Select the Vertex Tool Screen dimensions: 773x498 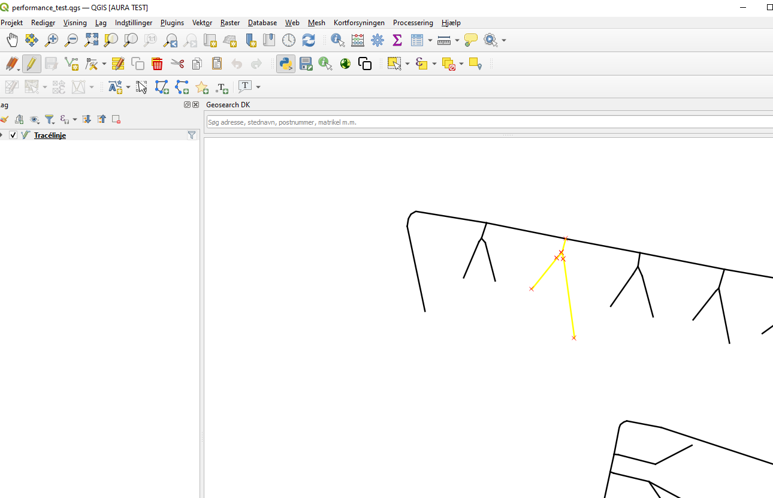point(91,64)
